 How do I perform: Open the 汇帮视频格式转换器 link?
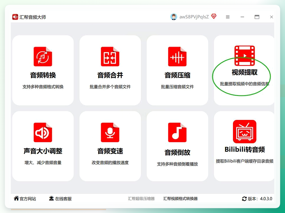180,199
